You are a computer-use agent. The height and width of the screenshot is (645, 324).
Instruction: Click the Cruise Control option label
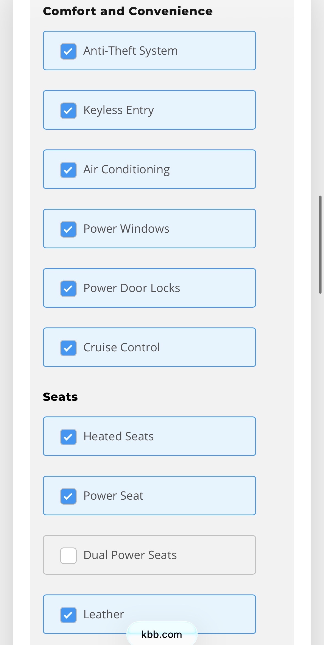click(122, 347)
